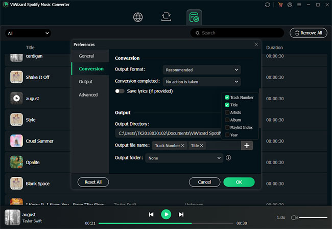Open the converting list icon
Image resolution: width=332 pixels, height=229 pixels.
(x=166, y=17)
